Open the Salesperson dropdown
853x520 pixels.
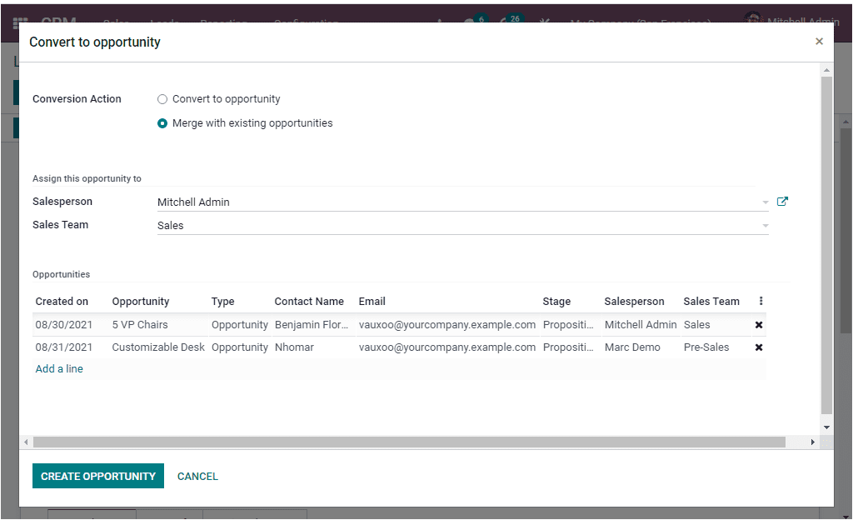point(764,201)
